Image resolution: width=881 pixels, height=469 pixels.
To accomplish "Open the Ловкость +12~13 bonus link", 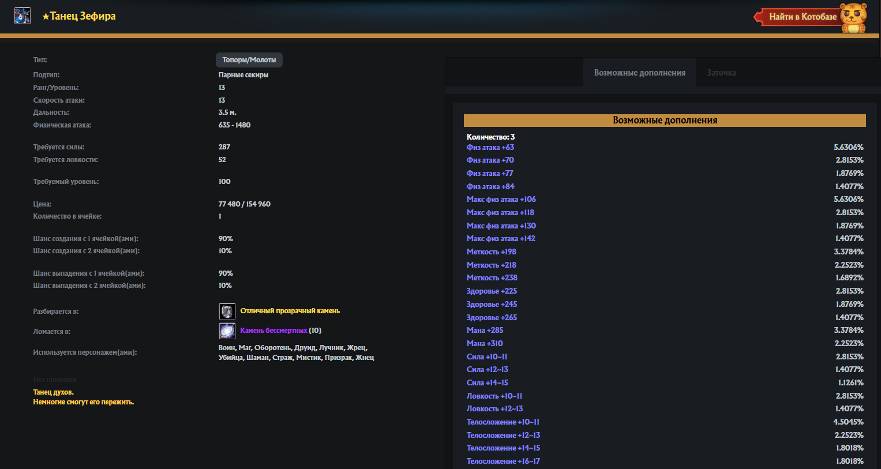I will click(x=494, y=409).
